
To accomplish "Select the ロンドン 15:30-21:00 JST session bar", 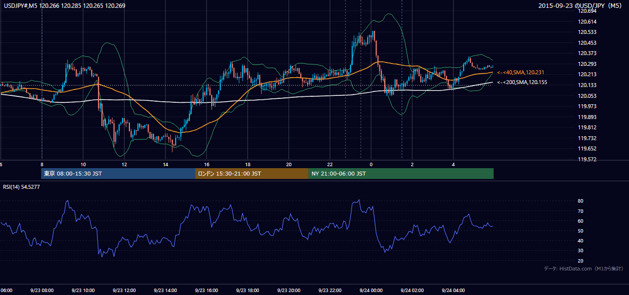I will pos(252,174).
